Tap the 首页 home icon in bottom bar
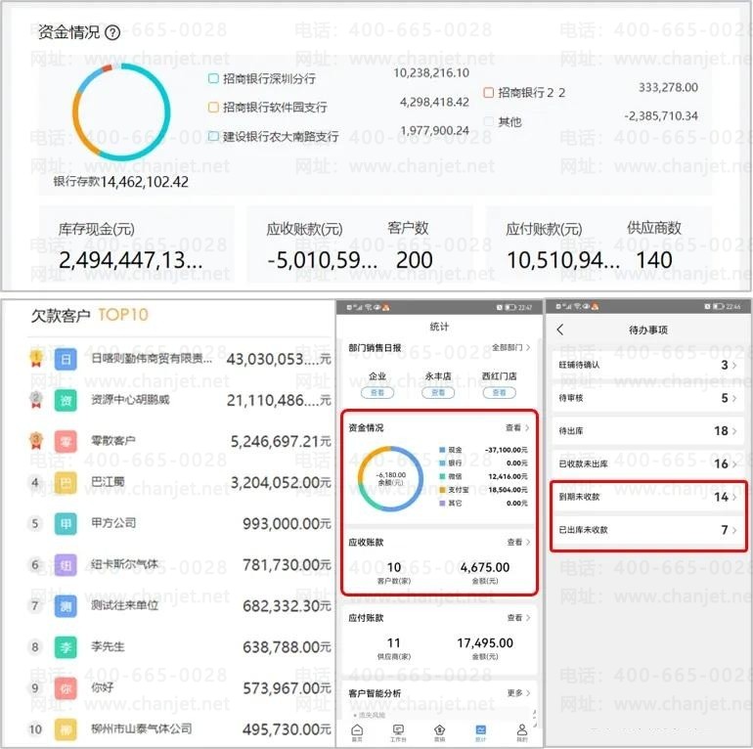Image resolution: width=753 pixels, height=749 pixels. tap(357, 731)
